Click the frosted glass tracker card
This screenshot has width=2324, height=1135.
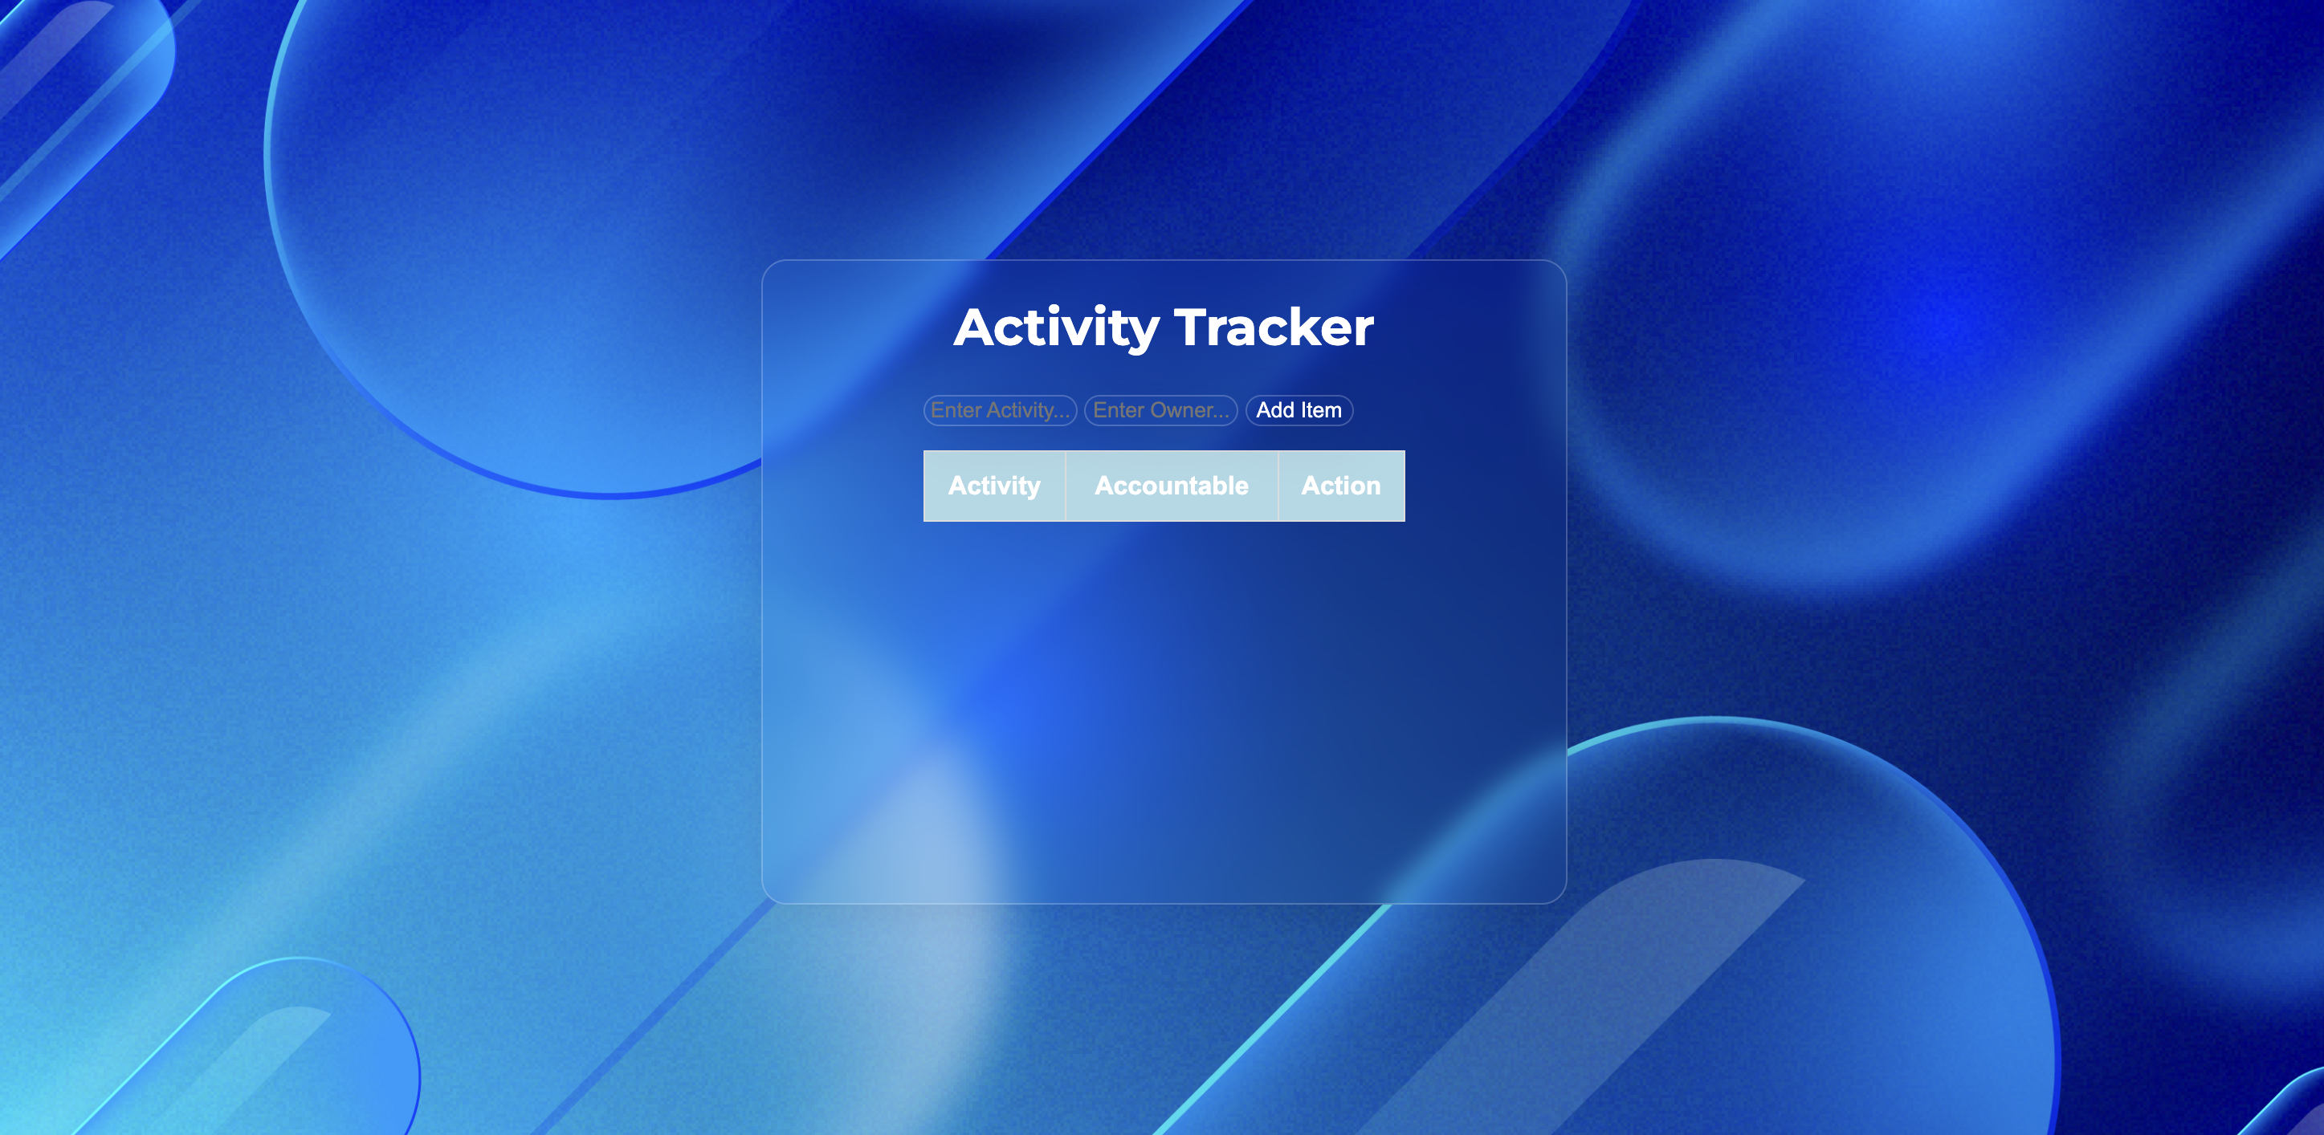click(1164, 721)
